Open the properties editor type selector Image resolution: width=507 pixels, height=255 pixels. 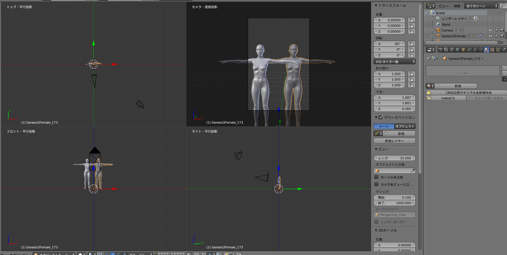[431, 50]
